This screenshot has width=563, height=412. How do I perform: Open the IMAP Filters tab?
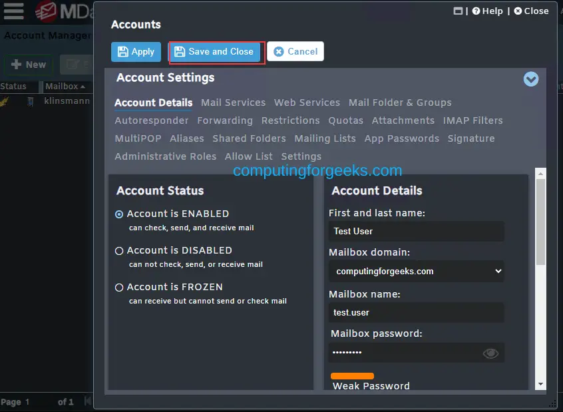tap(473, 120)
